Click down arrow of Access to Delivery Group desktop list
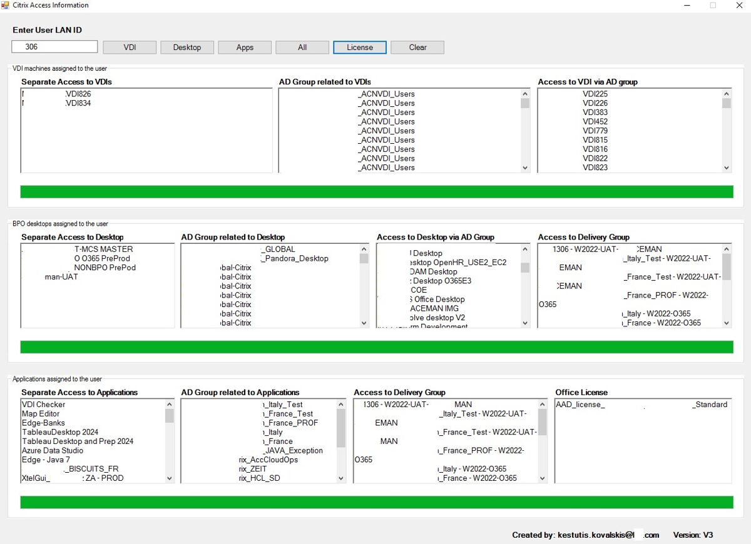 [x=727, y=323]
